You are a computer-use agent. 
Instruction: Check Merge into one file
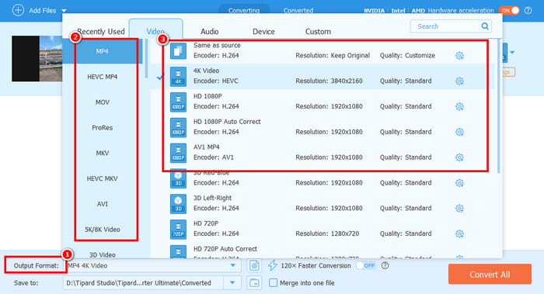point(274,283)
